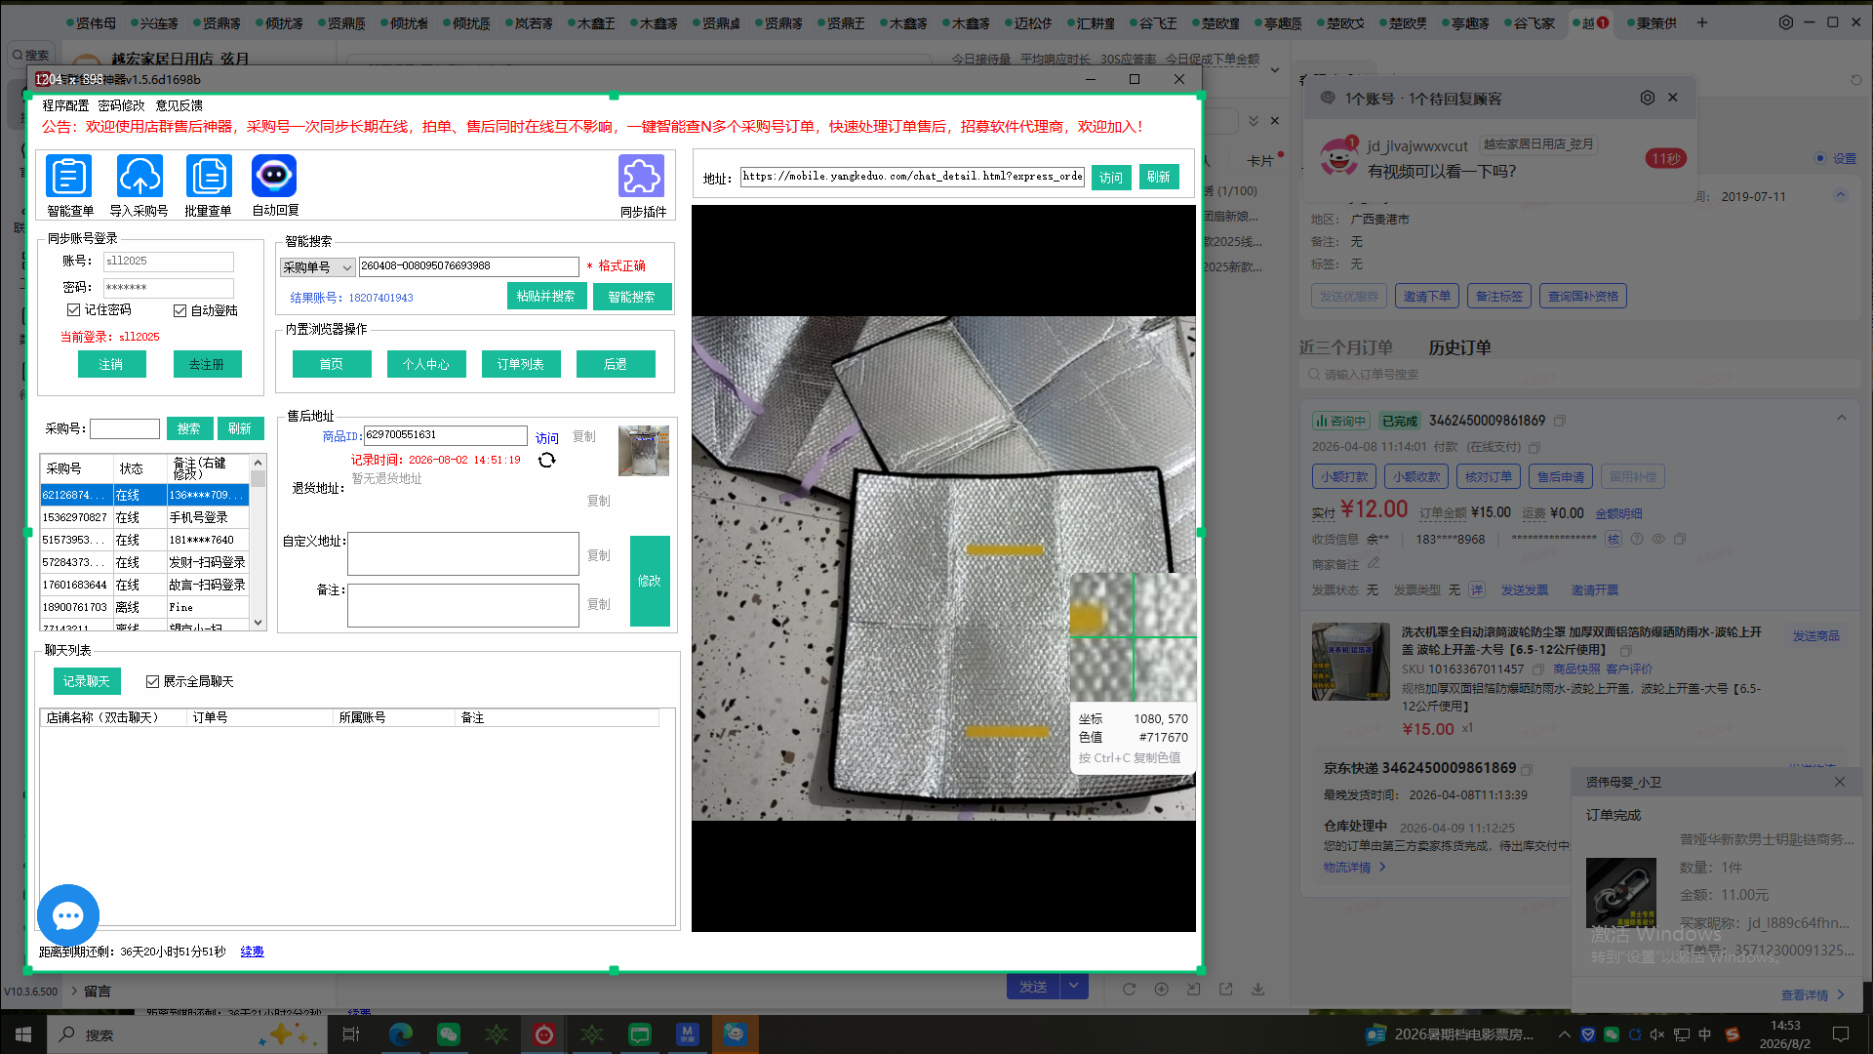Copy the 收货信息 address with its copy icon
Viewport: 1873px width, 1054px height.
click(x=1680, y=539)
